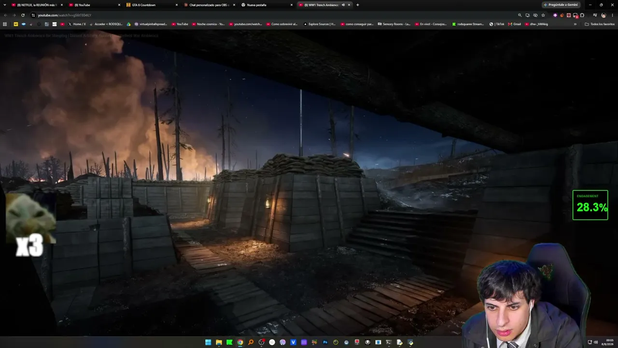Open Chrome's three-dot menu
Screen dimensions: 618x348
point(612,15)
